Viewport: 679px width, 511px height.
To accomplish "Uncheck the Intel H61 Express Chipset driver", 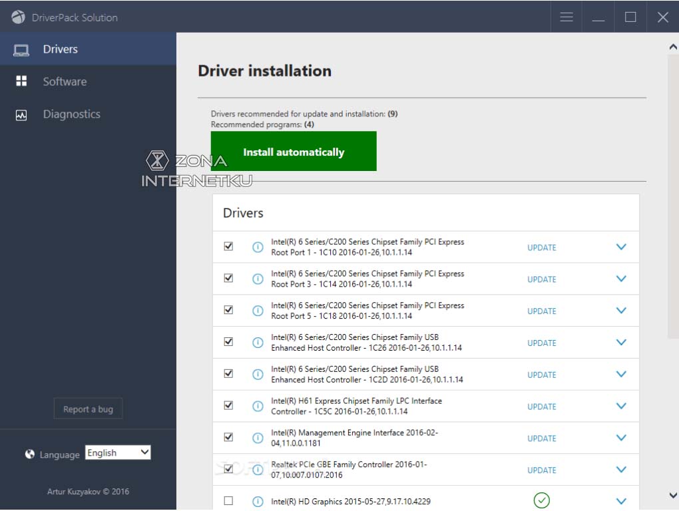I will click(x=228, y=406).
